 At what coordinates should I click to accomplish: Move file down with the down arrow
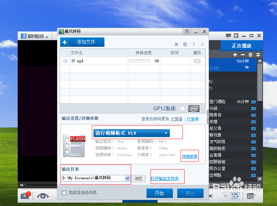click(x=203, y=44)
